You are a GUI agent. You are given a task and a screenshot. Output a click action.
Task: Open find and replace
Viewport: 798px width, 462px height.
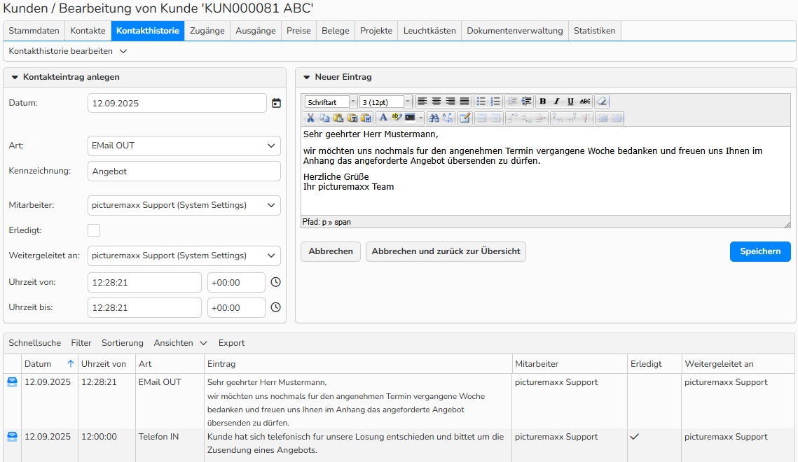(448, 118)
